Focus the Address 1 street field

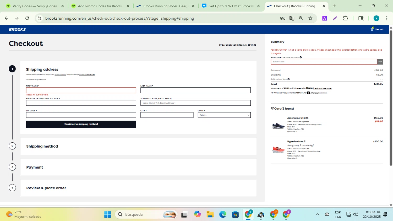pyautogui.click(x=81, y=103)
